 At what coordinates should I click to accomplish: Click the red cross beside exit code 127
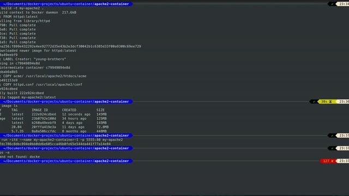[332, 161]
